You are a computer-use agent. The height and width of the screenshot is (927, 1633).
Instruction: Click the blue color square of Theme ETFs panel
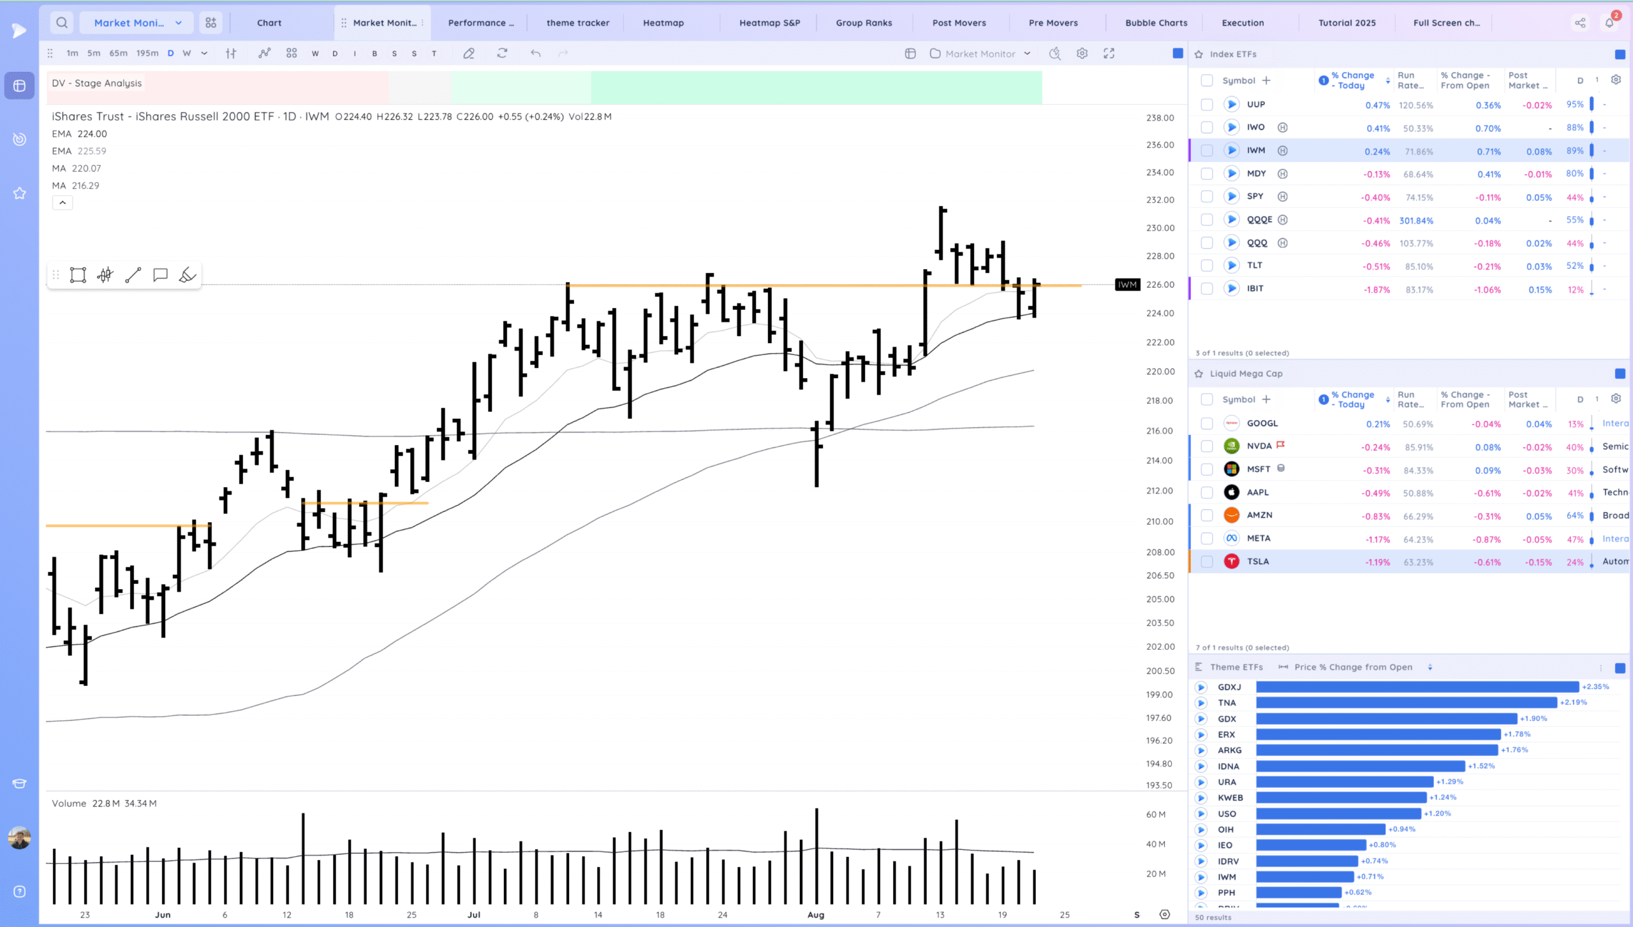click(1620, 668)
